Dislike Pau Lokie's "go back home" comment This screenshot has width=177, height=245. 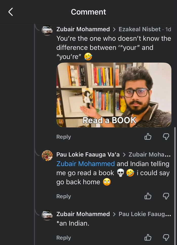point(166,196)
